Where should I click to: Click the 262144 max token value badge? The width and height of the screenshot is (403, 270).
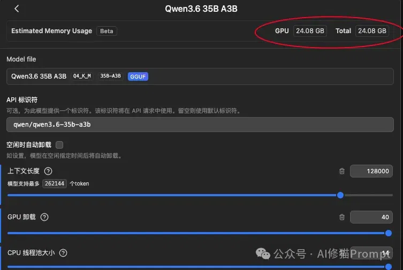(x=55, y=184)
